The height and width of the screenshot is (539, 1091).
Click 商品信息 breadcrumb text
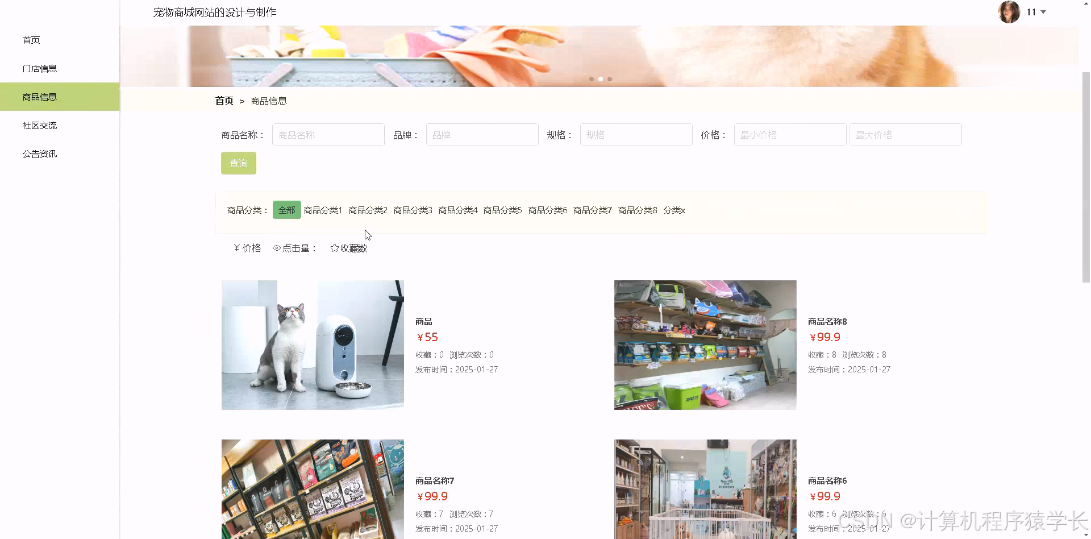[269, 101]
